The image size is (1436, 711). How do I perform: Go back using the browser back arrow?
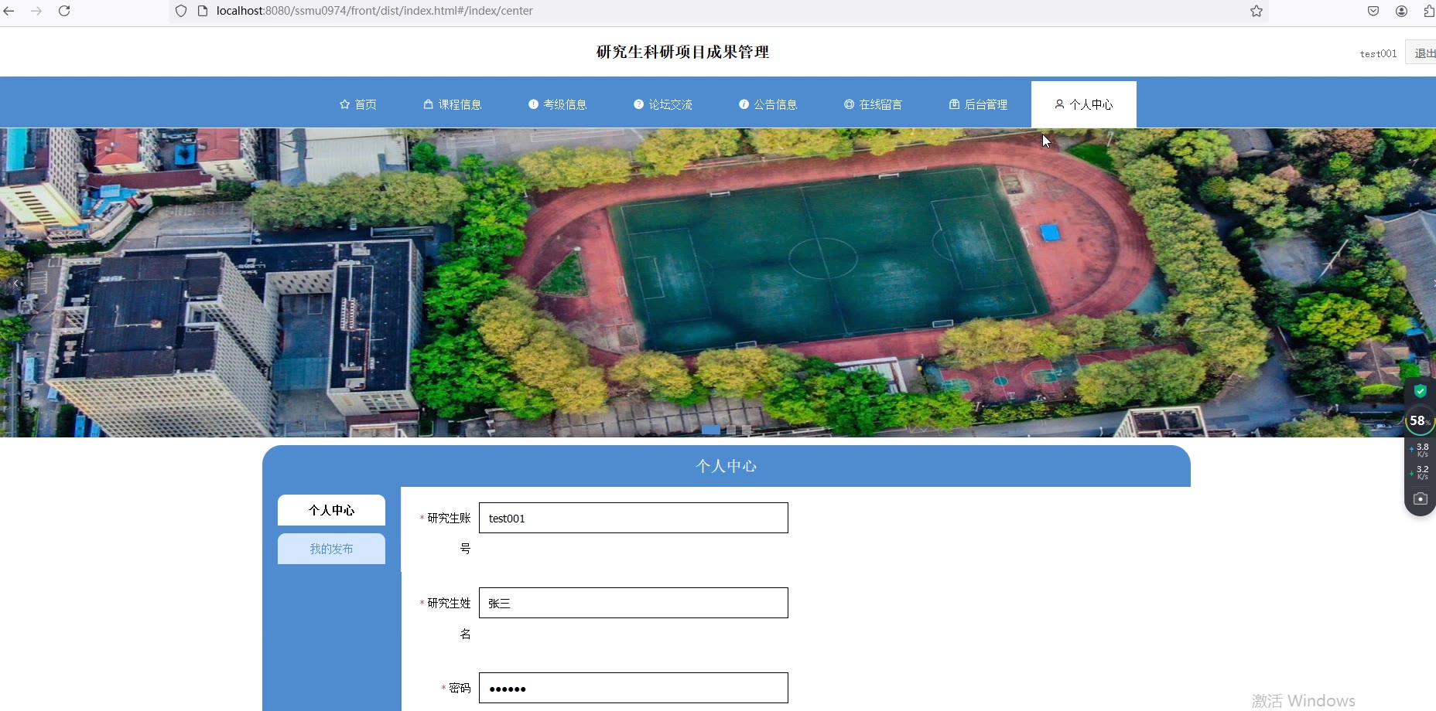click(x=9, y=11)
